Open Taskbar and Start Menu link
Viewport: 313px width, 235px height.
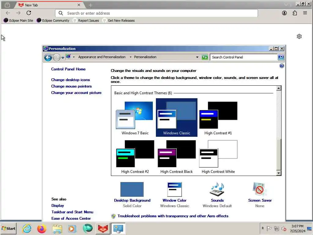point(72,212)
